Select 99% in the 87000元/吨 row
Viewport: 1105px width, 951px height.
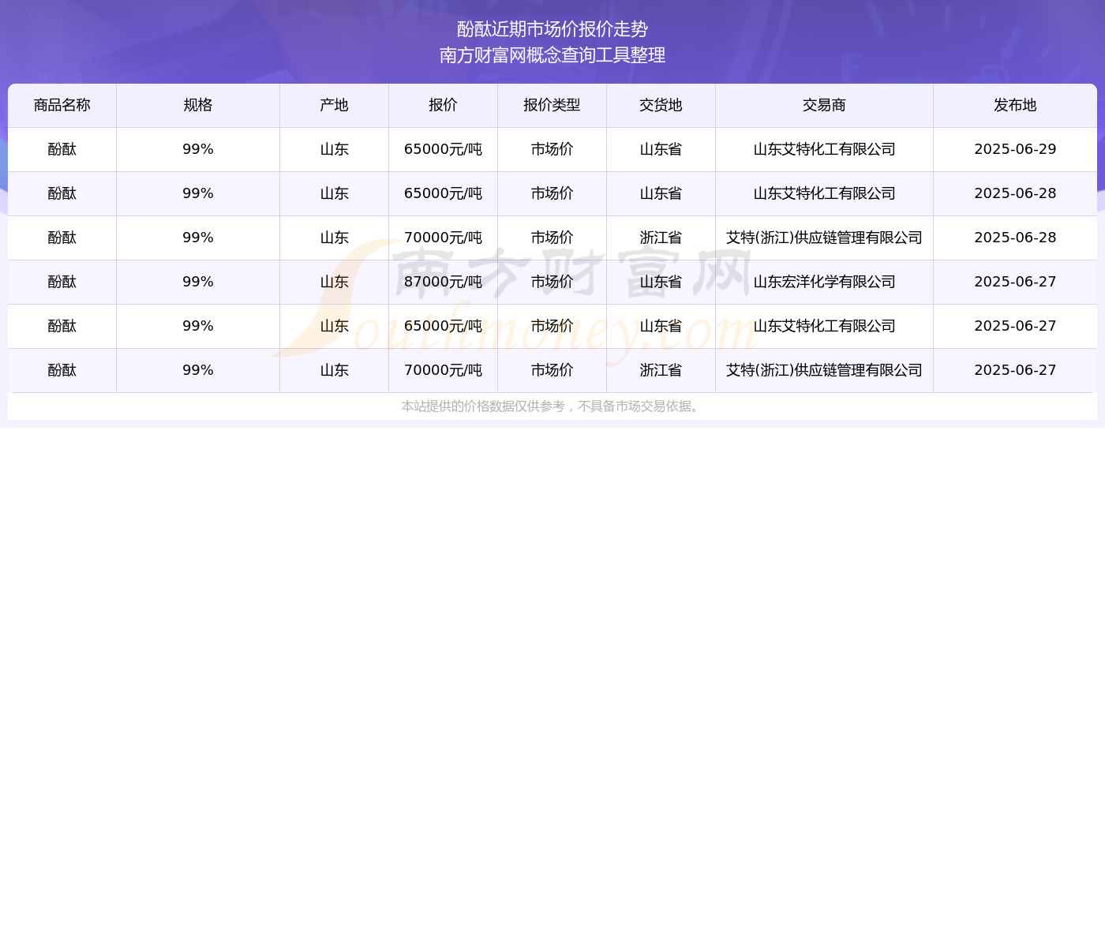click(198, 283)
